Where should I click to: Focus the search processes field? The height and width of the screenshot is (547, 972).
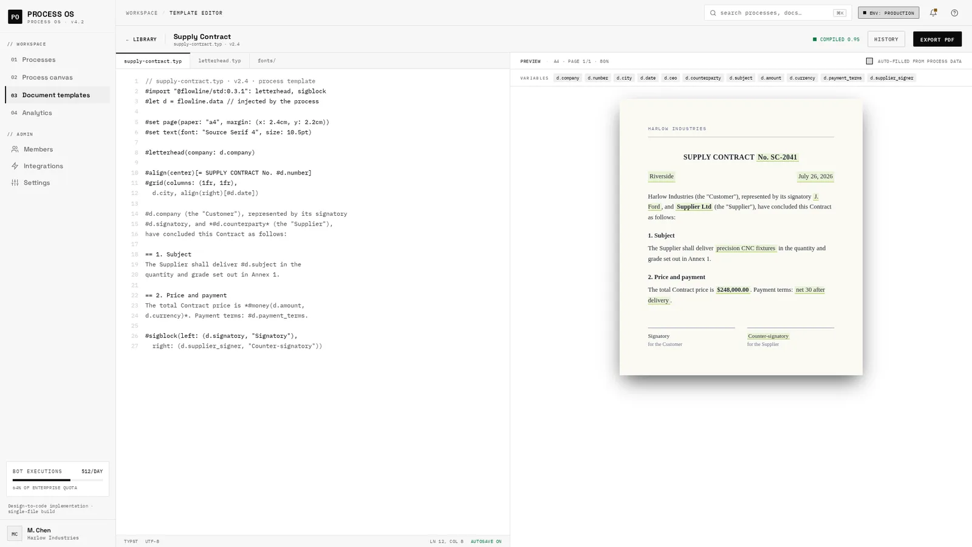pyautogui.click(x=776, y=13)
